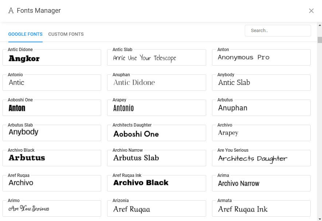This screenshot has width=322, height=221.
Task: Focus the font Search field
Action: click(278, 31)
